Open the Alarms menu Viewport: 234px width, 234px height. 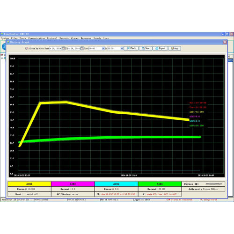[74, 38]
